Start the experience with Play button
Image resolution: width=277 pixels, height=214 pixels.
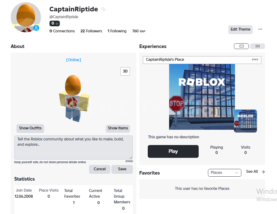(x=173, y=151)
